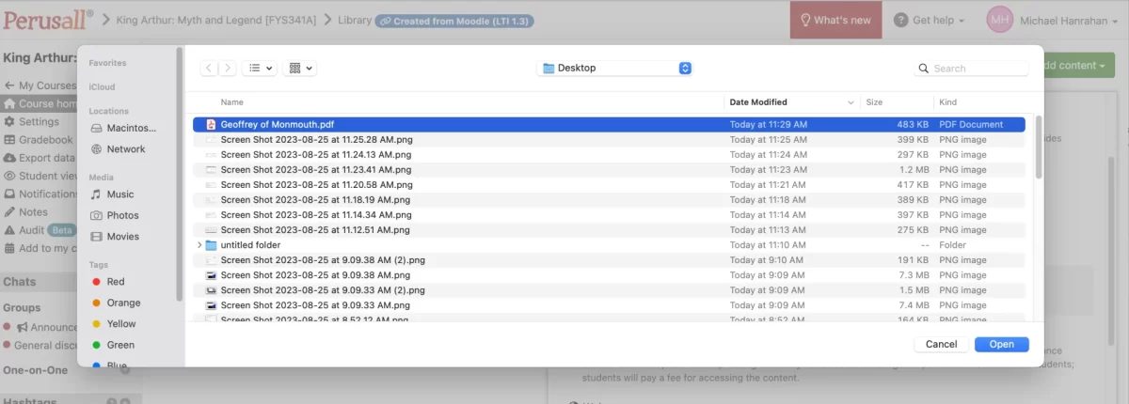
Task: Click the file list's vertical scrollbar
Action: (x=1039, y=147)
